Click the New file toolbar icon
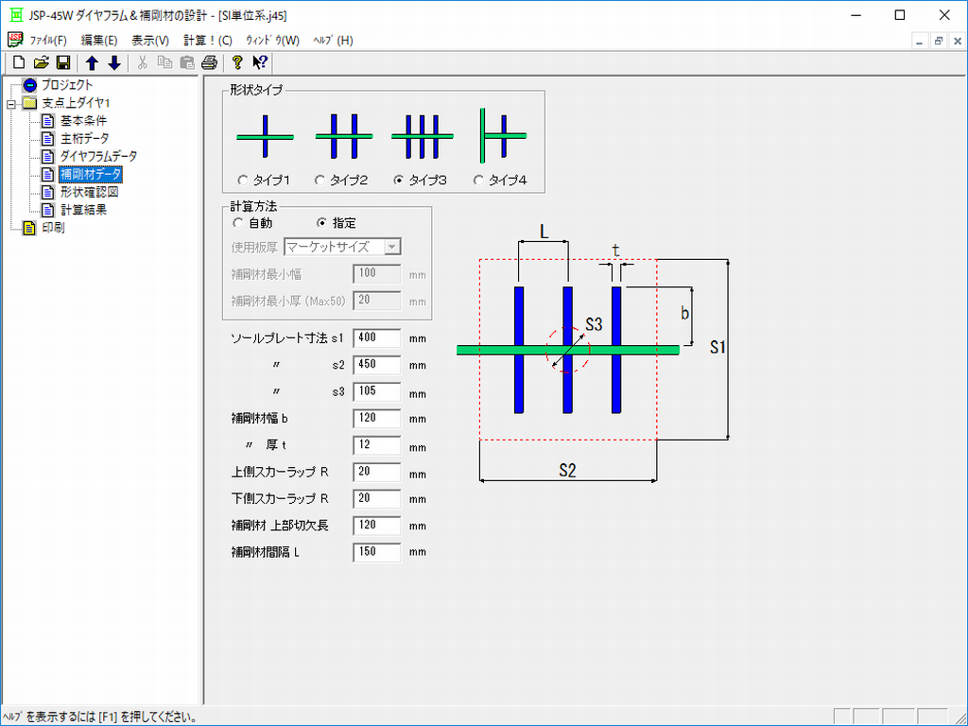Viewport: 968px width, 726px height. coord(18,63)
